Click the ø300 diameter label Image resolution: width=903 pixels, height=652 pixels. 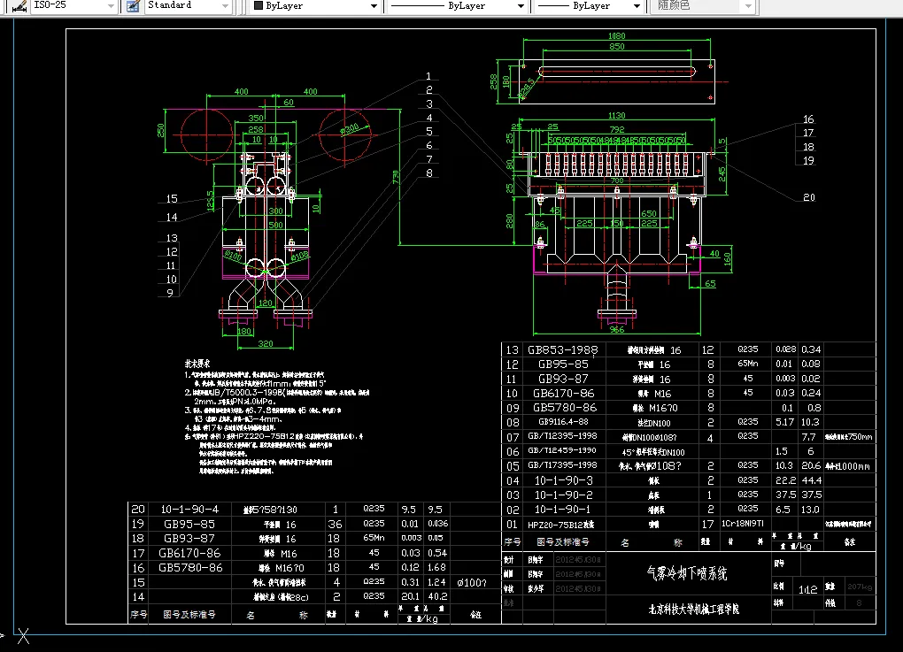(x=349, y=129)
